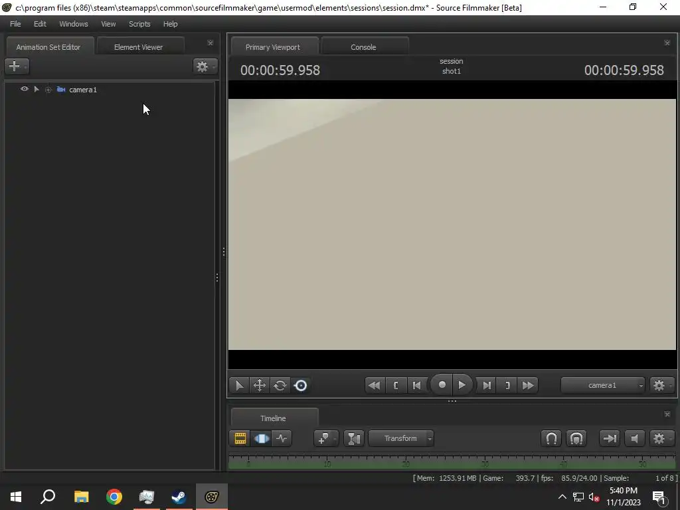Open Steam from the taskbar
This screenshot has height=510, width=680.
point(179,497)
